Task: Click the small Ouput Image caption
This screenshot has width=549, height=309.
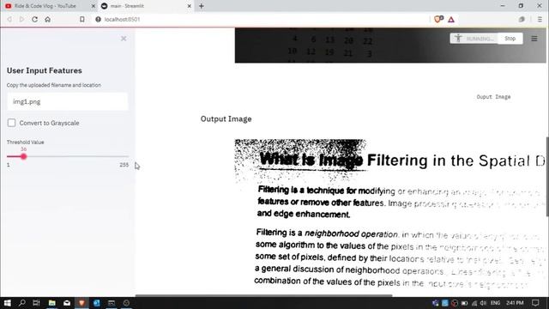Action: (493, 97)
